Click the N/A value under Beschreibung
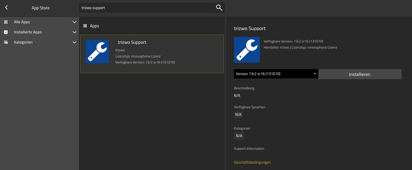The image size is (412, 170). [237, 96]
